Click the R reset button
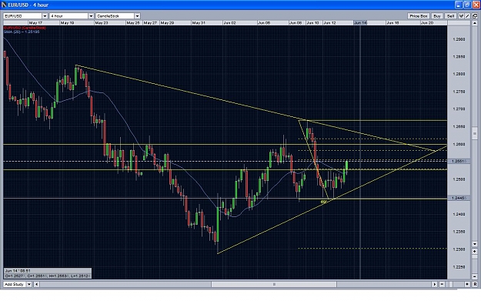Viewport: 481px width, 301px height. [475, 284]
